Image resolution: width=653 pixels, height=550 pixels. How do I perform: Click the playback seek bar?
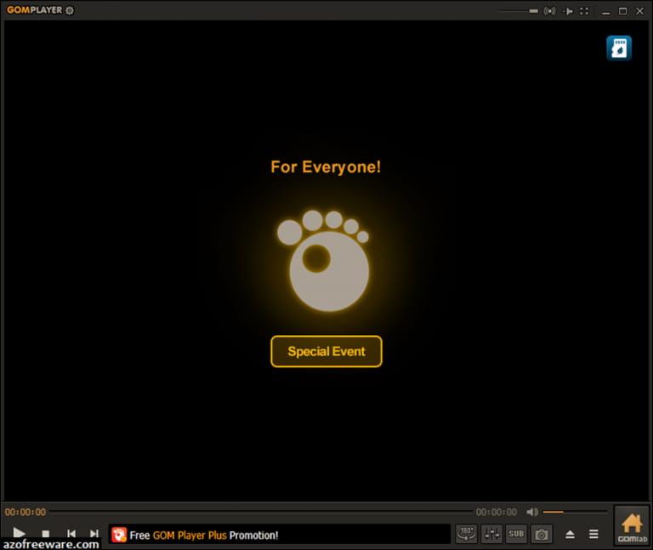[x=261, y=512]
